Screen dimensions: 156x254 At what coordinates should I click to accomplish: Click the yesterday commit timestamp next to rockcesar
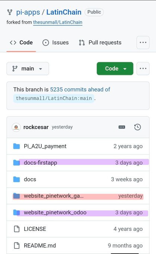coord(62,127)
